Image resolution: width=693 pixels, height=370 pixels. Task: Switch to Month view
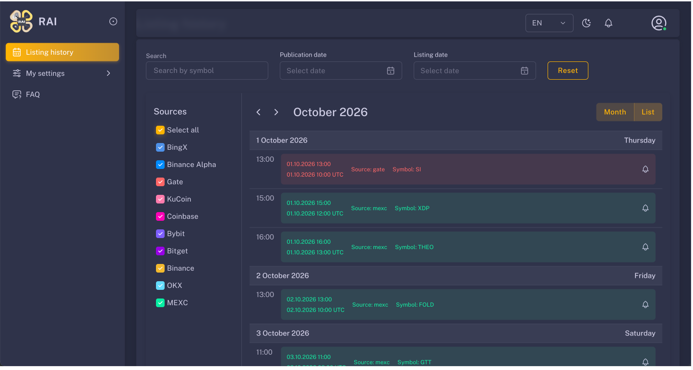[615, 112]
